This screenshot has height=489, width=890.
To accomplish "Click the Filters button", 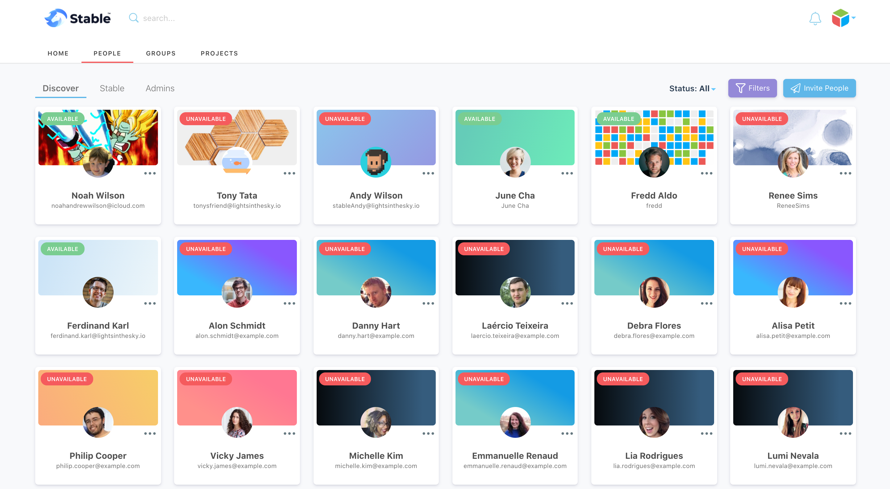I will tap(752, 88).
